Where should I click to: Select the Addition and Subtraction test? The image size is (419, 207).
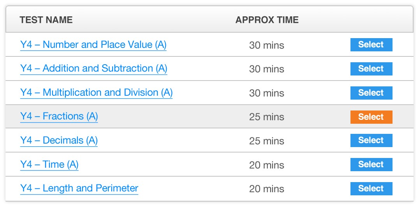tap(371, 69)
